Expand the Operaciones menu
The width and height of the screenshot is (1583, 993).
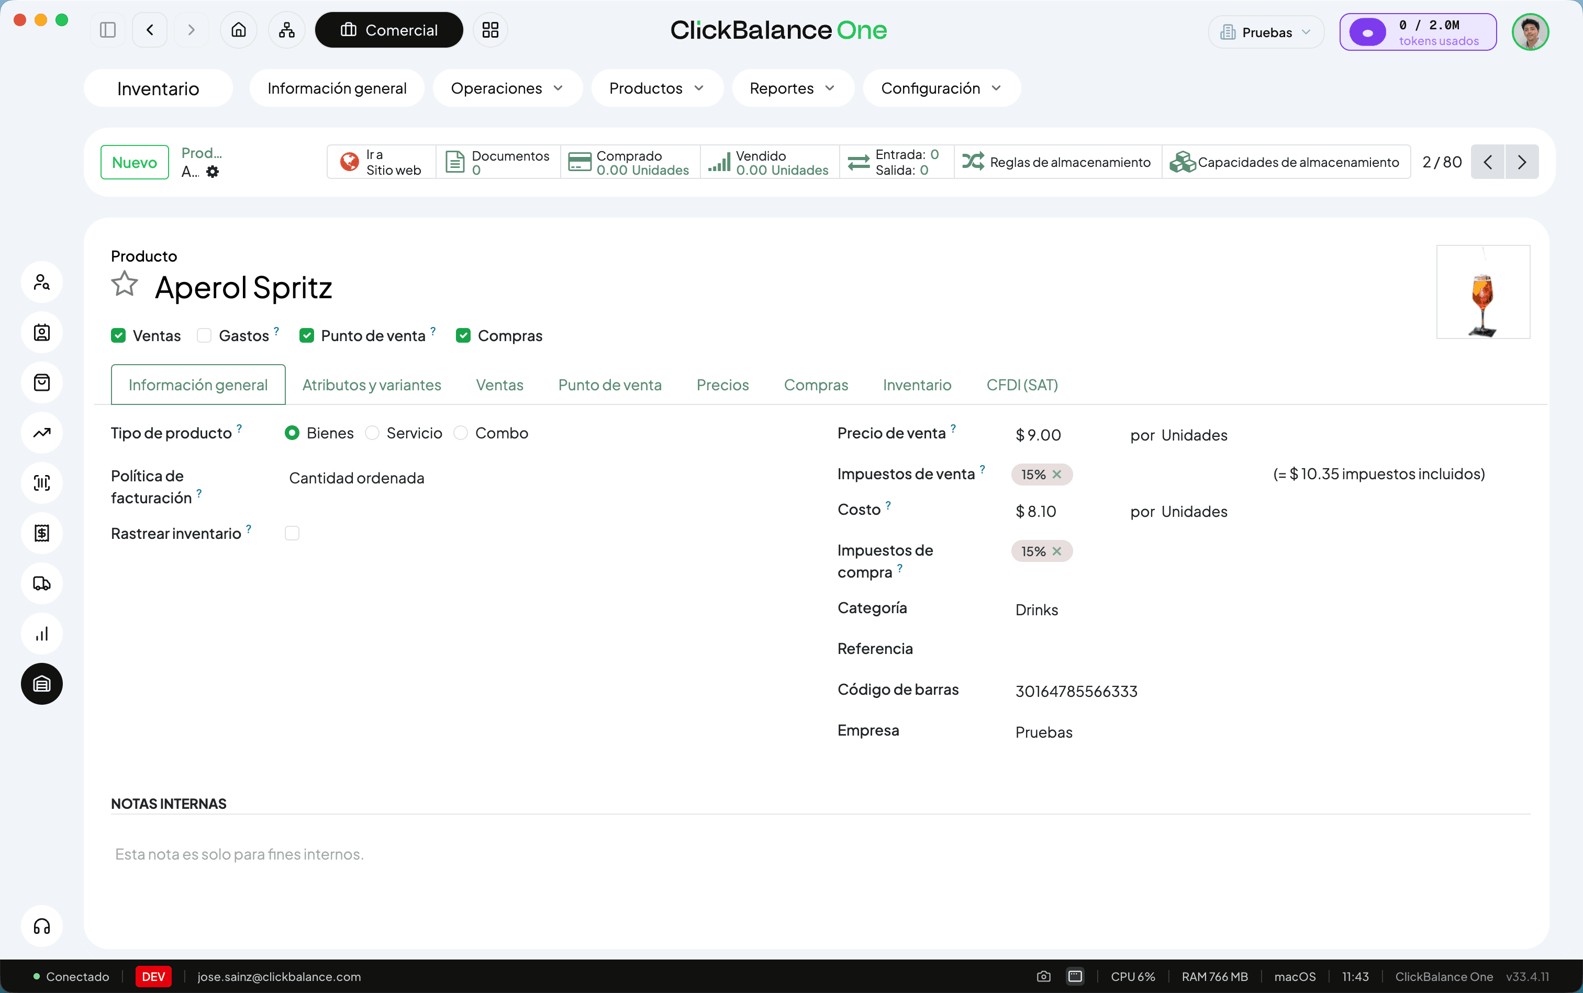pyautogui.click(x=507, y=88)
